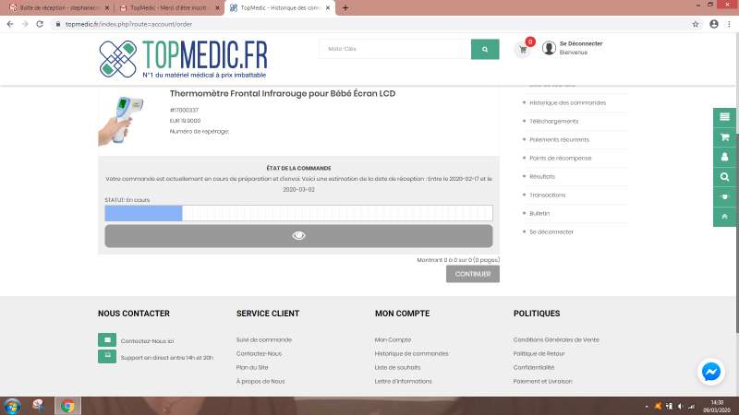739x415 pixels.
Task: Click the taskbar volume icon
Action: point(680,406)
